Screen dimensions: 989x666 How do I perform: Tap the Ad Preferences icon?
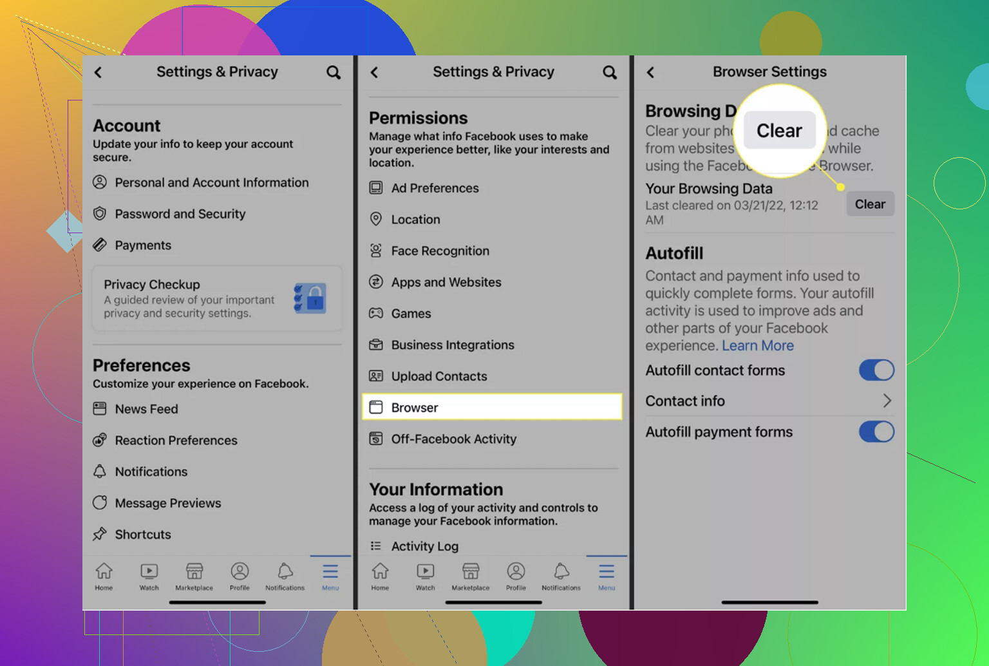click(x=376, y=187)
